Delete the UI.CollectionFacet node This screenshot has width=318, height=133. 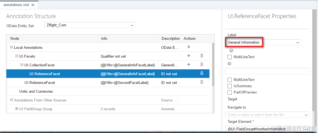coord(202,64)
